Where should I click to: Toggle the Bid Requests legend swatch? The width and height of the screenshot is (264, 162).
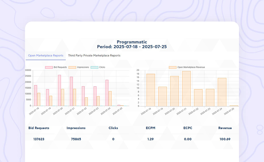pyautogui.click(x=49, y=67)
